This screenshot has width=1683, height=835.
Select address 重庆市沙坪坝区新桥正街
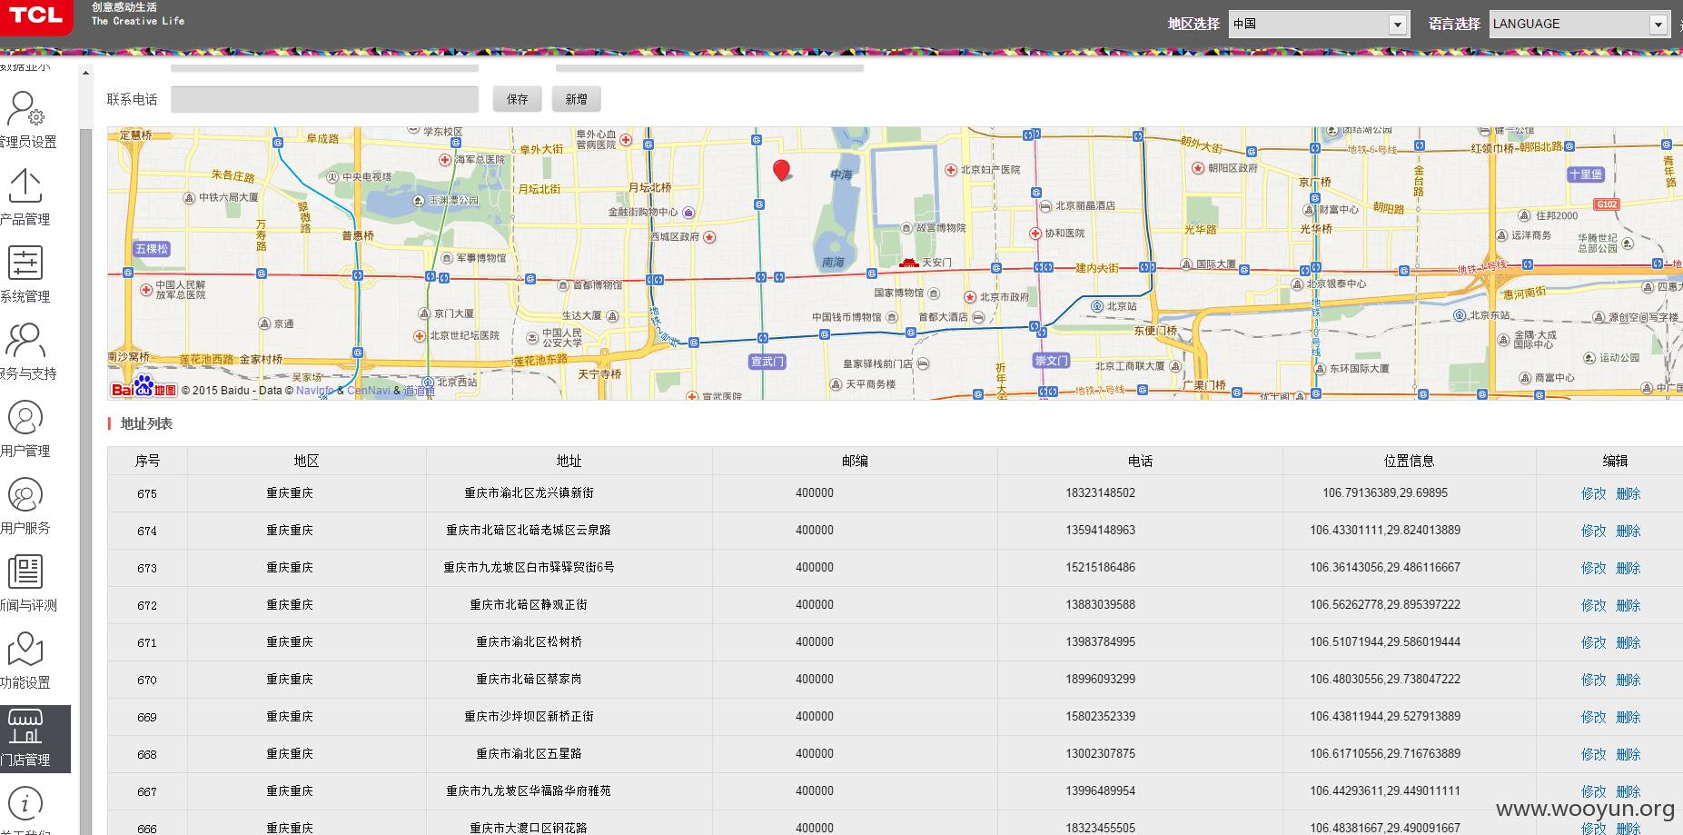point(529,716)
